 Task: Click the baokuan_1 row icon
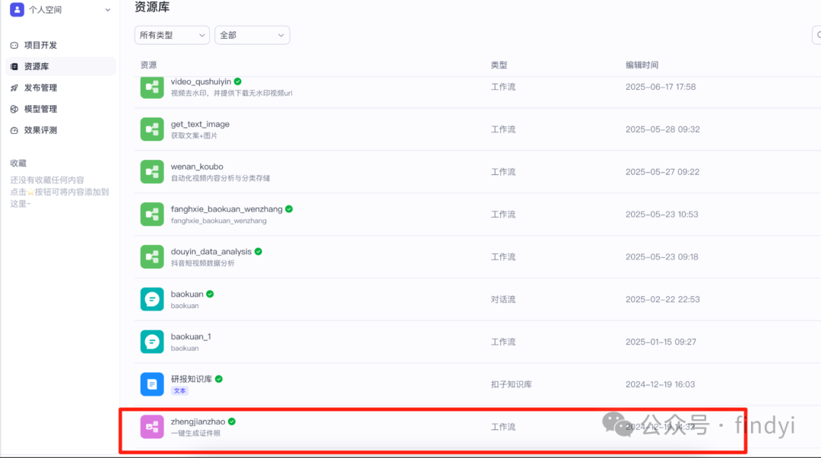pos(152,342)
